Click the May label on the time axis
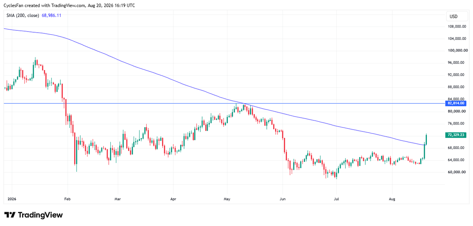The image size is (473, 226). tap(227, 199)
